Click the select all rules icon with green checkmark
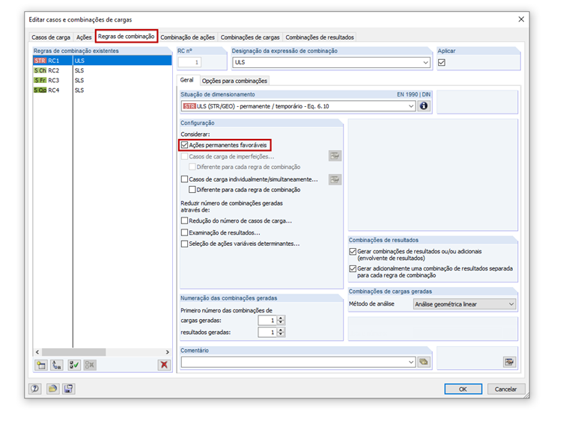Image resolution: width=569 pixels, height=426 pixels. coord(73,365)
